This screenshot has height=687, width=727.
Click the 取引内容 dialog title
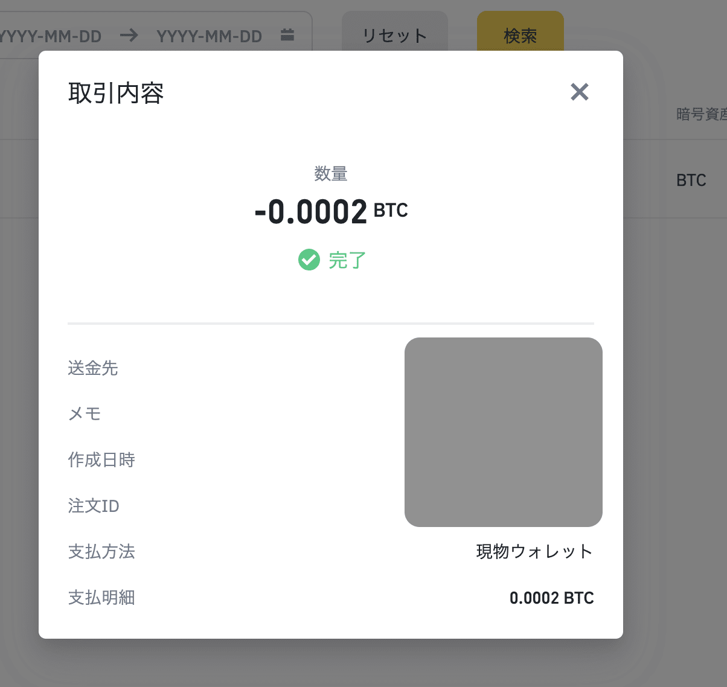[x=116, y=93]
